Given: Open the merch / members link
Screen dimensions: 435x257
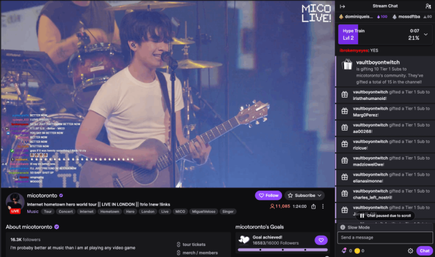Looking at the screenshot, I should [x=200, y=253].
